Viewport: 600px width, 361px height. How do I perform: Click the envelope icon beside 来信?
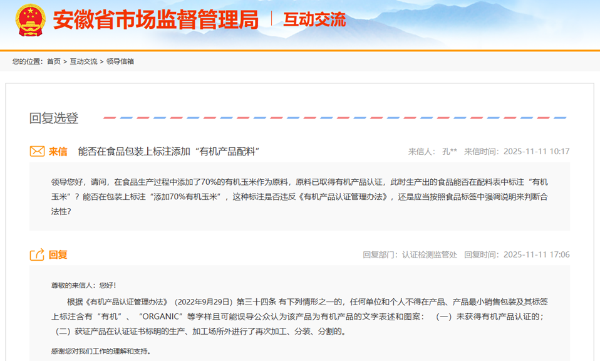pyautogui.click(x=37, y=151)
